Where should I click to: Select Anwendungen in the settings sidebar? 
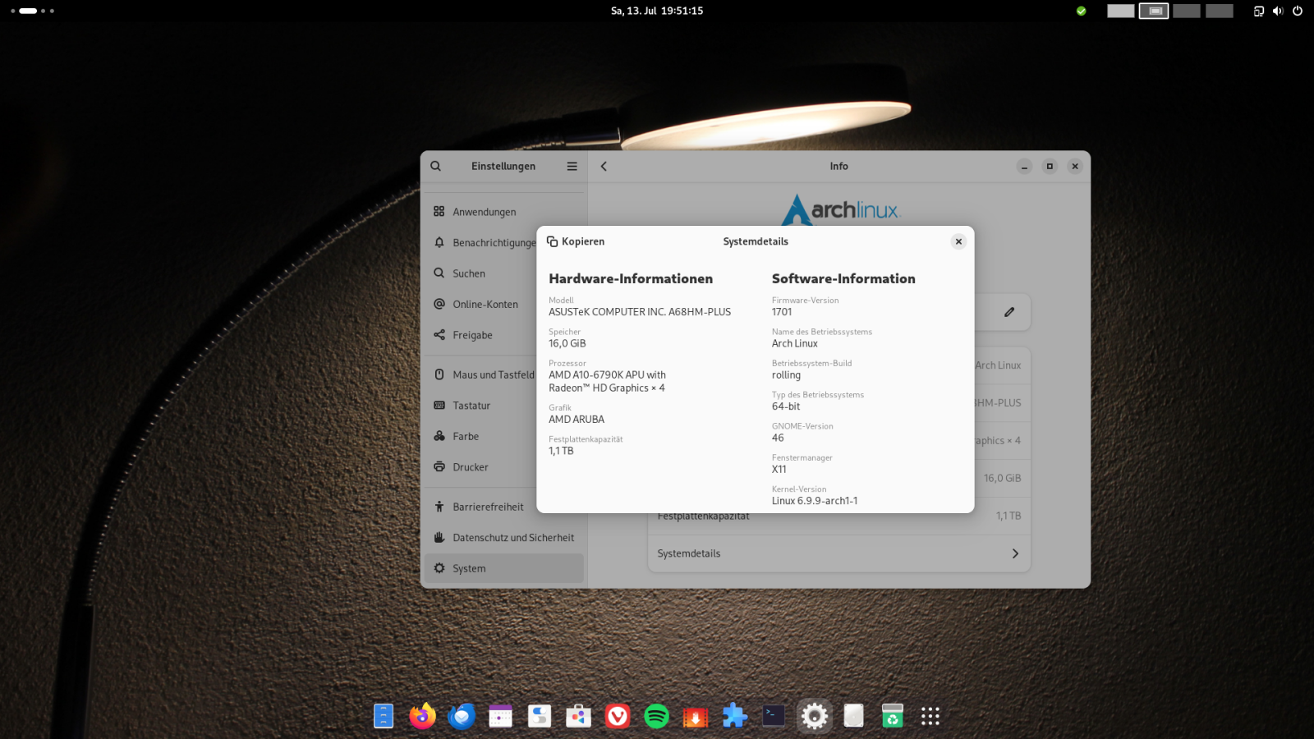coord(484,212)
